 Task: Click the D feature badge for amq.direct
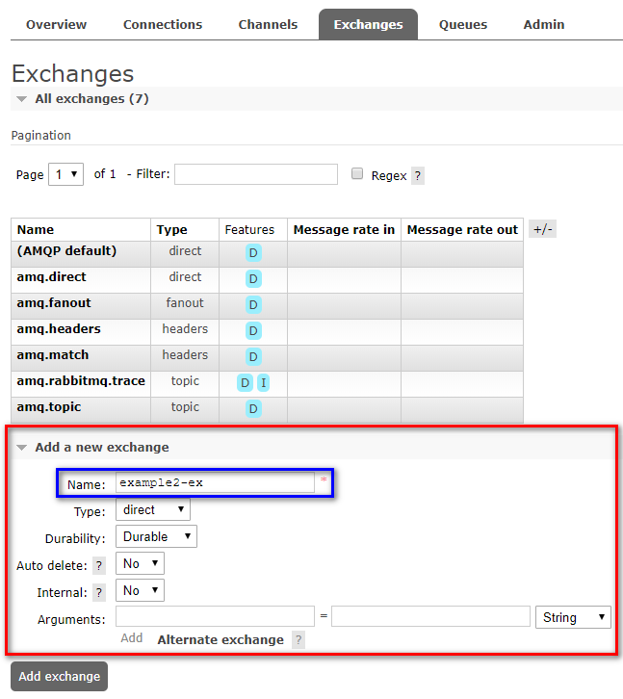[253, 279]
